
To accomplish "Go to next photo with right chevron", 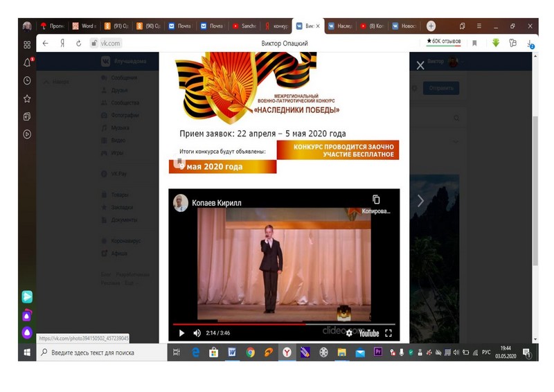I will [420, 201].
